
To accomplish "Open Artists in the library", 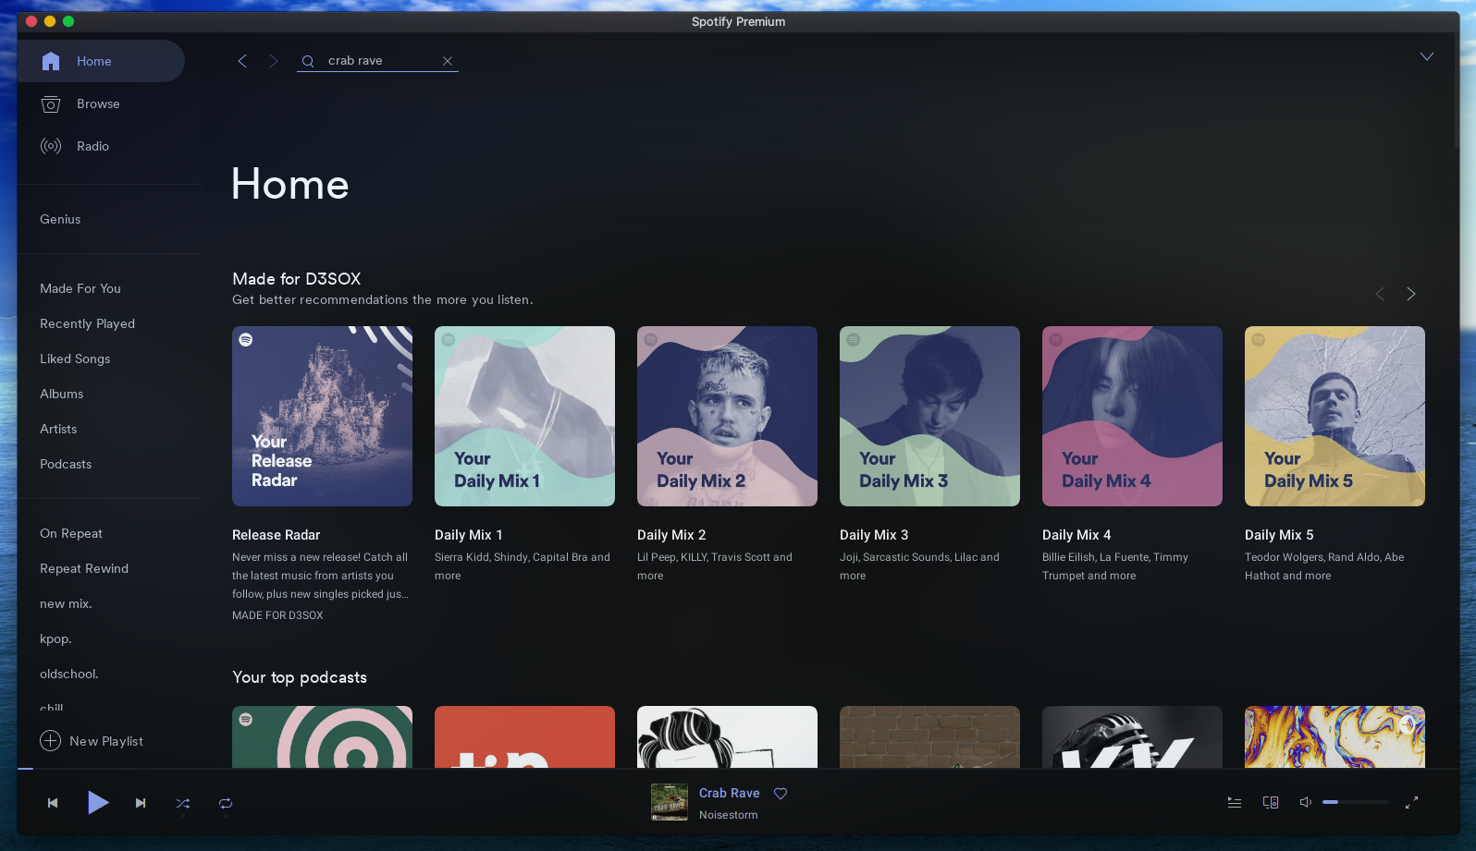I will pos(58,429).
